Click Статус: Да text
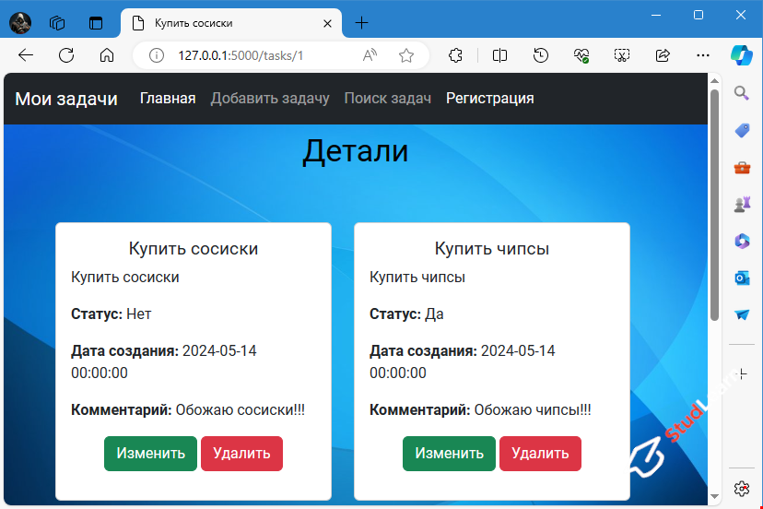The height and width of the screenshot is (509, 763). (406, 314)
